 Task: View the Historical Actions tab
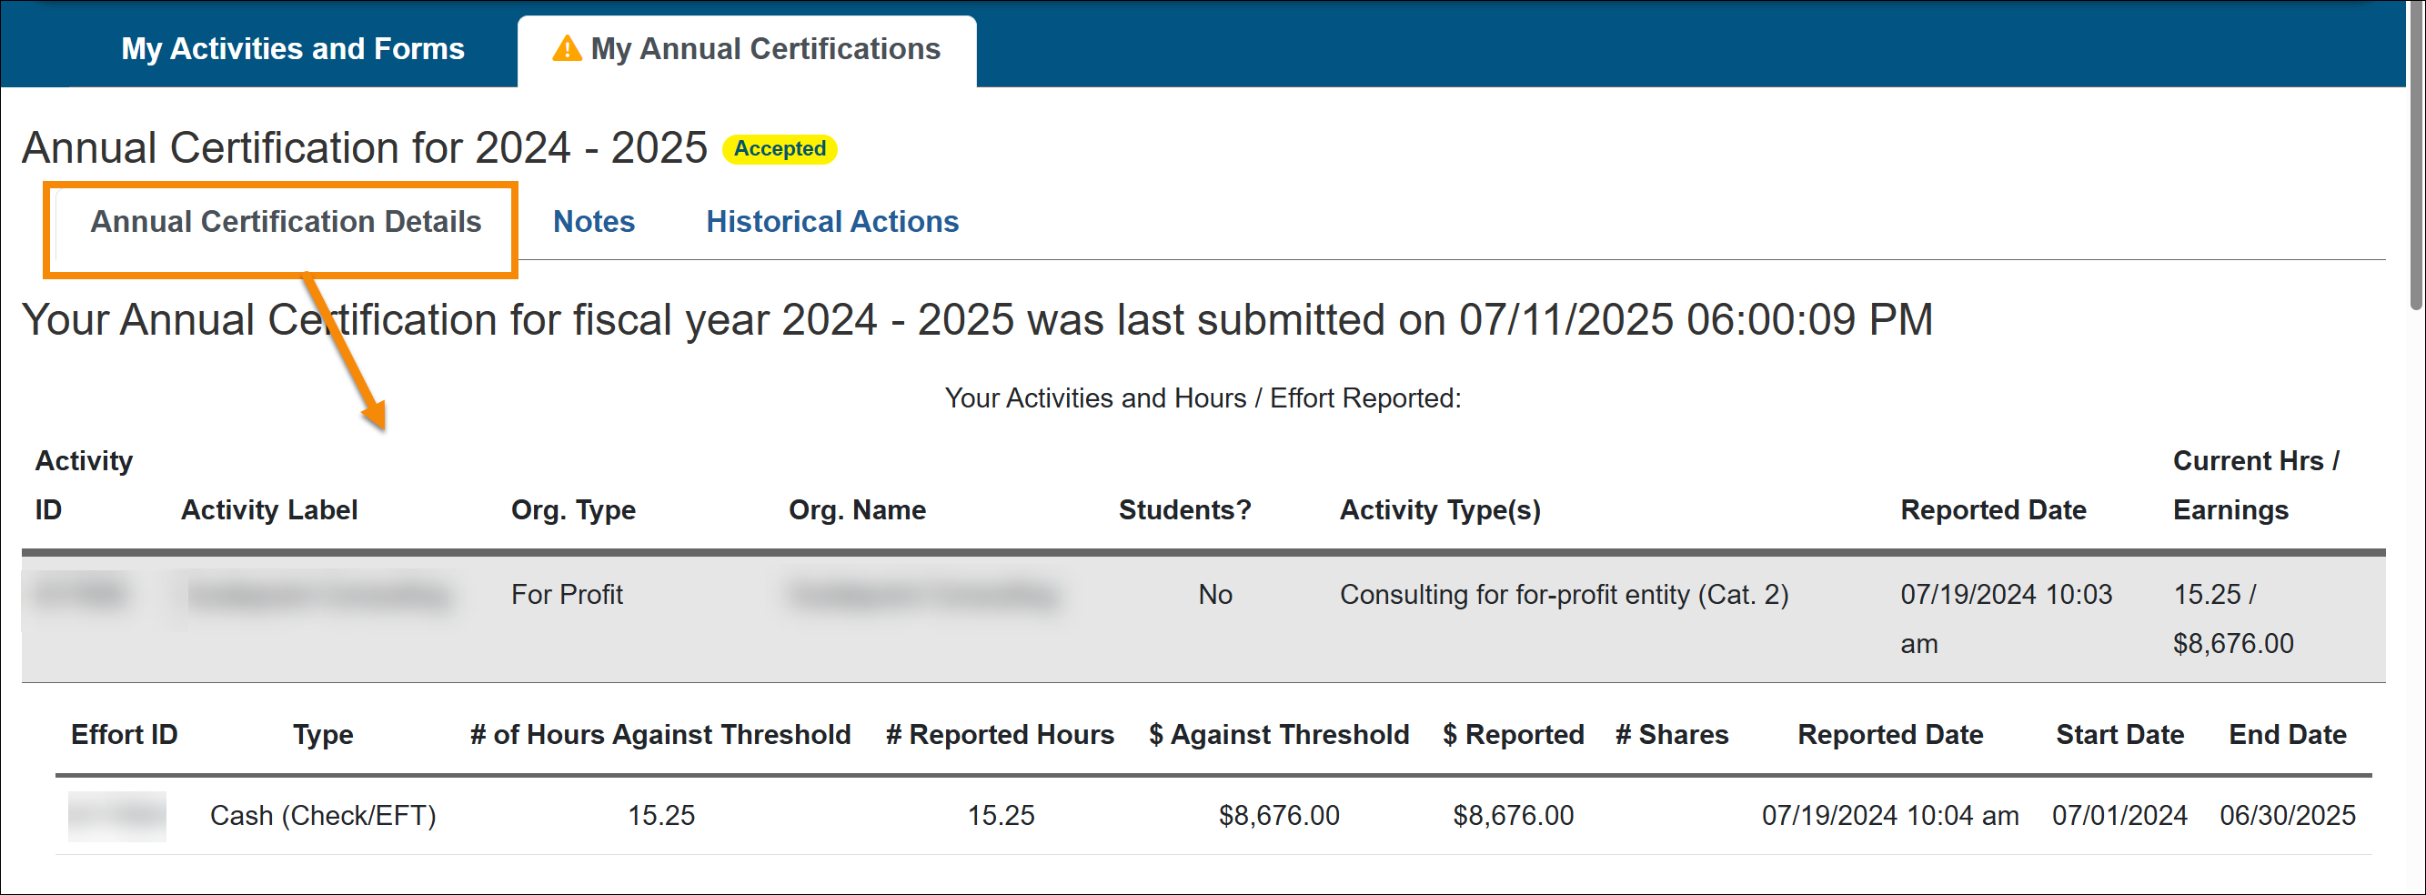(831, 221)
